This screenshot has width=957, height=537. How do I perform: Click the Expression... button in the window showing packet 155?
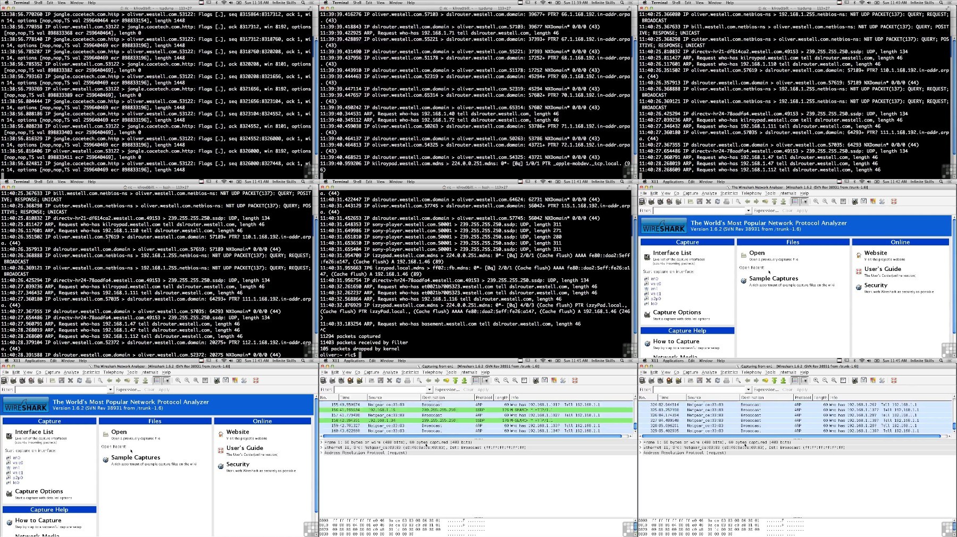(447, 390)
